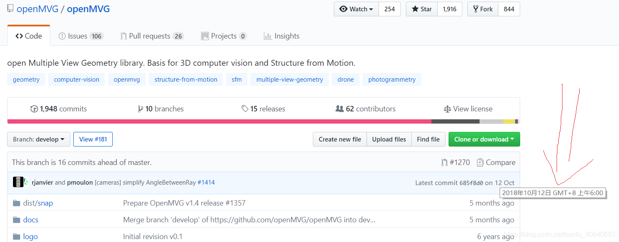This screenshot has height=242, width=619.
Task: Click the language breakdown color bar
Action: [263, 121]
